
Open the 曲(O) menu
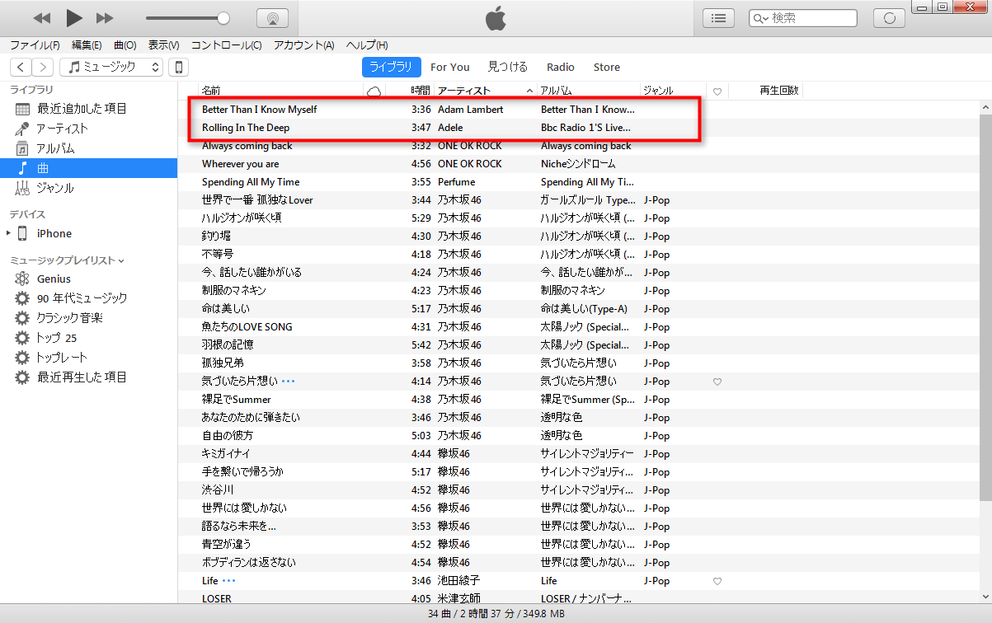[x=125, y=45]
